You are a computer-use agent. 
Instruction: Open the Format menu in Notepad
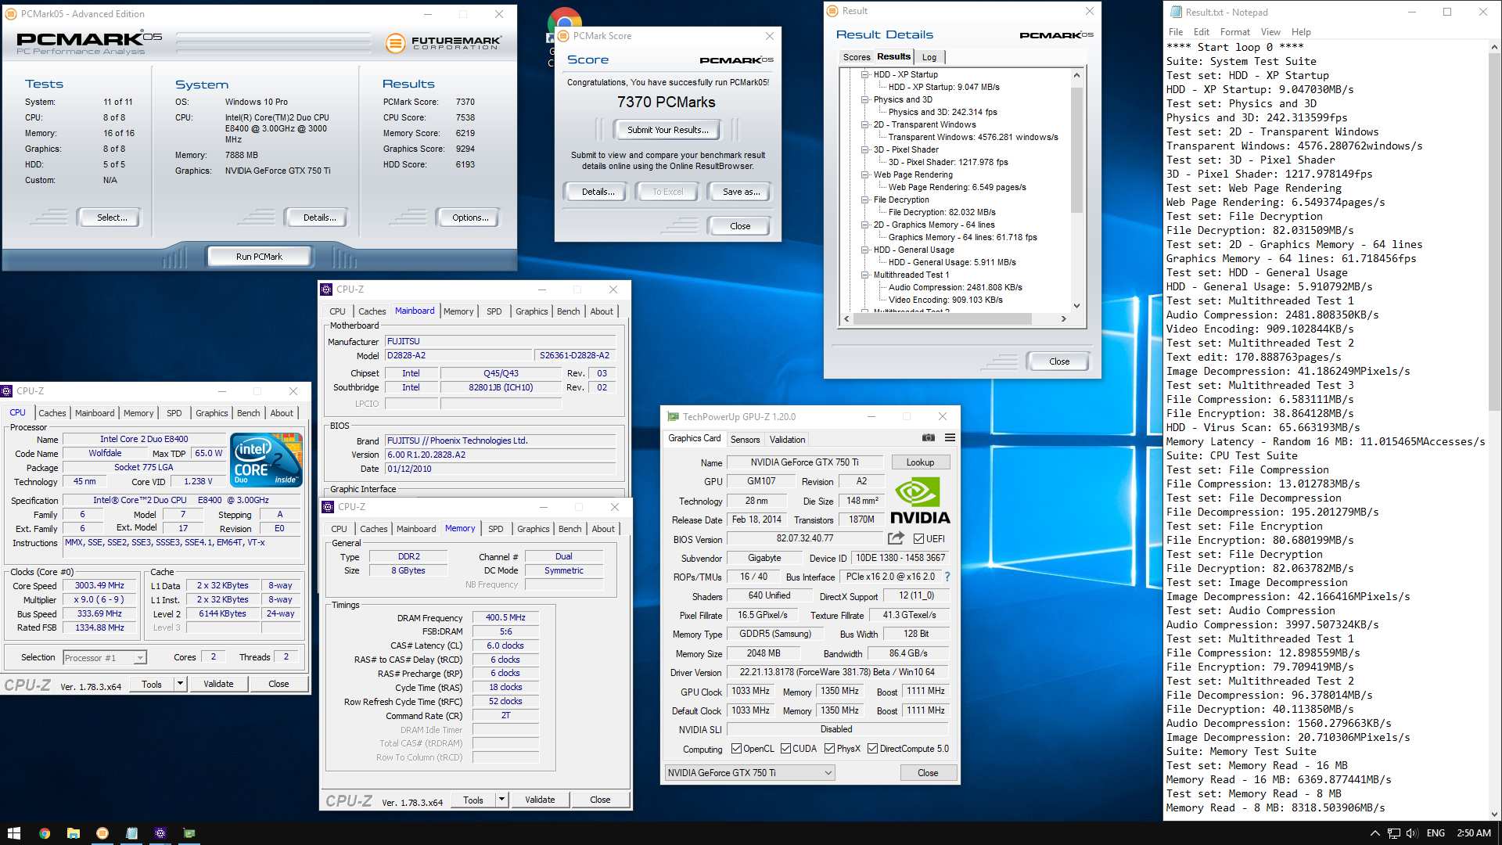[x=1234, y=32]
